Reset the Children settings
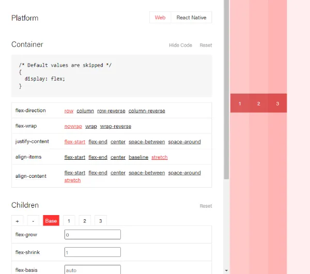Image resolution: width=310 pixels, height=274 pixels. point(206,206)
